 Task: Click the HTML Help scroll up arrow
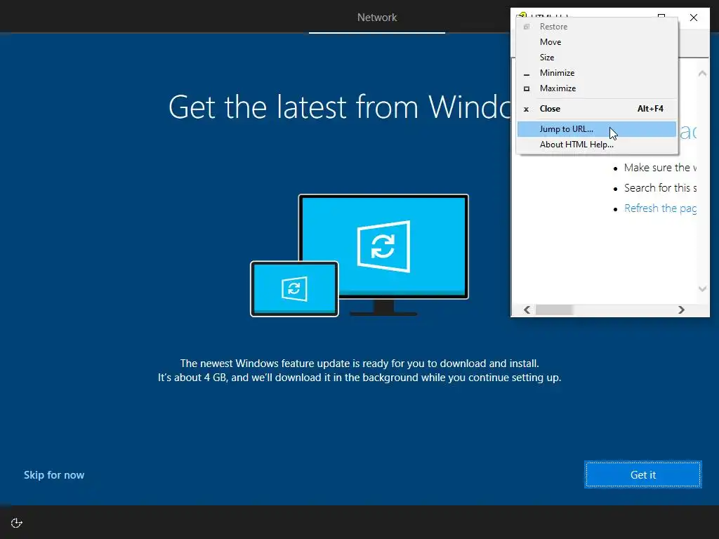pyautogui.click(x=702, y=73)
